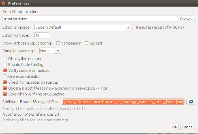Image resolution: width=198 pixels, height=134 pixels.
Task: Close the Preferences dialog with the red X
Action: [x=3, y=3]
